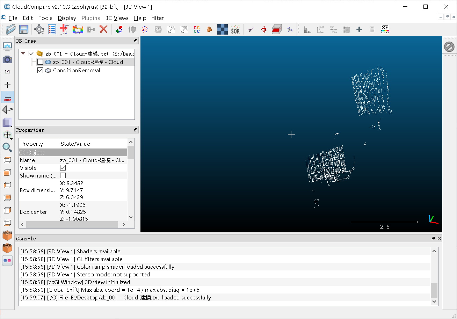Click the Name property value cell
Image resolution: width=457 pixels, height=319 pixels.
(x=93, y=160)
